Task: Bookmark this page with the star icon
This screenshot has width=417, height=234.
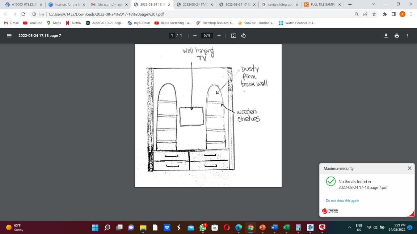Action: pos(374,14)
